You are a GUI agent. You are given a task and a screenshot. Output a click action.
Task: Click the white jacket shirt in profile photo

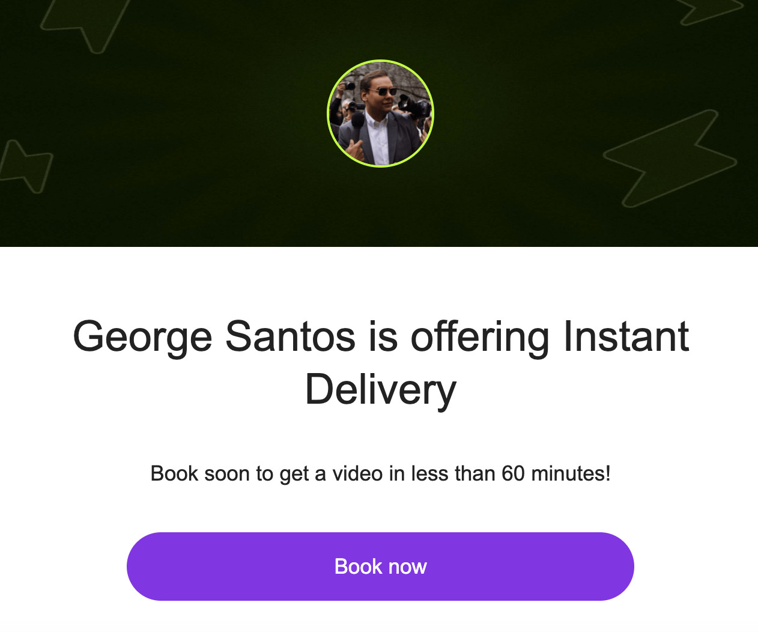[x=377, y=139]
